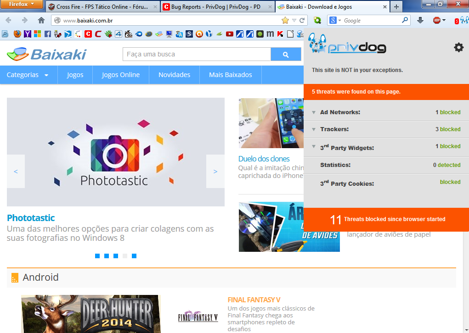
Task: Select the fifth carousel dot
Action: click(134, 256)
